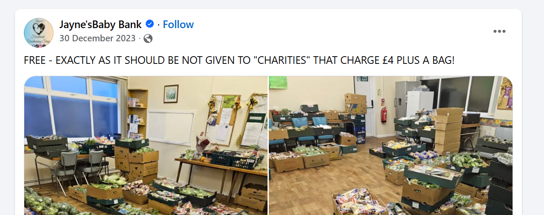Image resolution: width=544 pixels, height=215 pixels.
Task: Open the Jayne'sBaby Bank page name link
Action: 100,24
